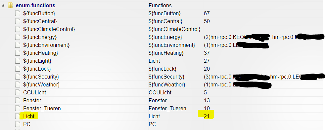Click the Functions name of enum.functions
The width and height of the screenshot is (325, 130).
[160, 5]
